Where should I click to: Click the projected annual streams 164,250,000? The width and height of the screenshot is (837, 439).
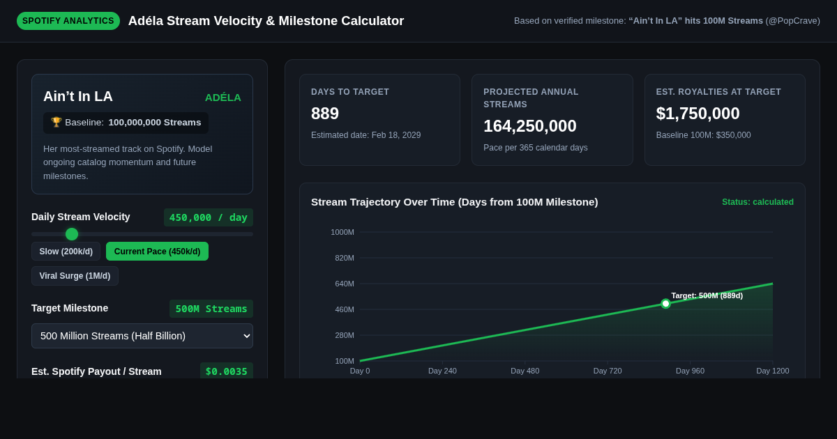[x=530, y=126]
